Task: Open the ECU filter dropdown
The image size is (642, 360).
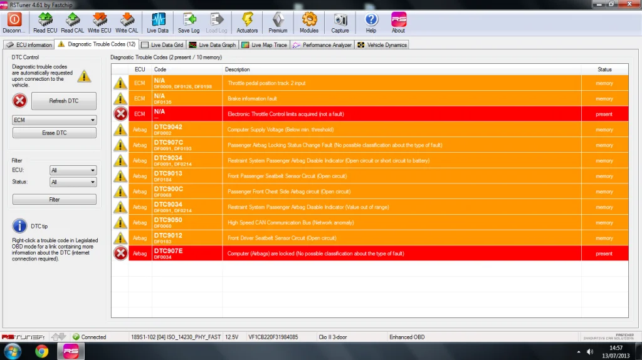Action: [73, 170]
